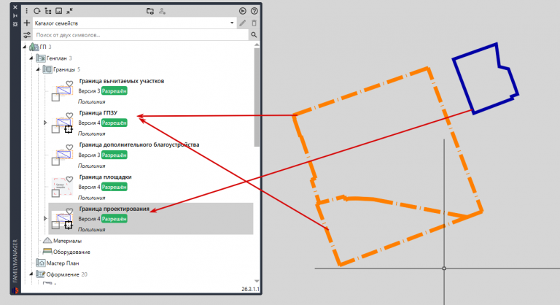Viewport: 560px width, 305px height.
Task: Favorite Граница площадки with heart icon
Action: coord(70,179)
